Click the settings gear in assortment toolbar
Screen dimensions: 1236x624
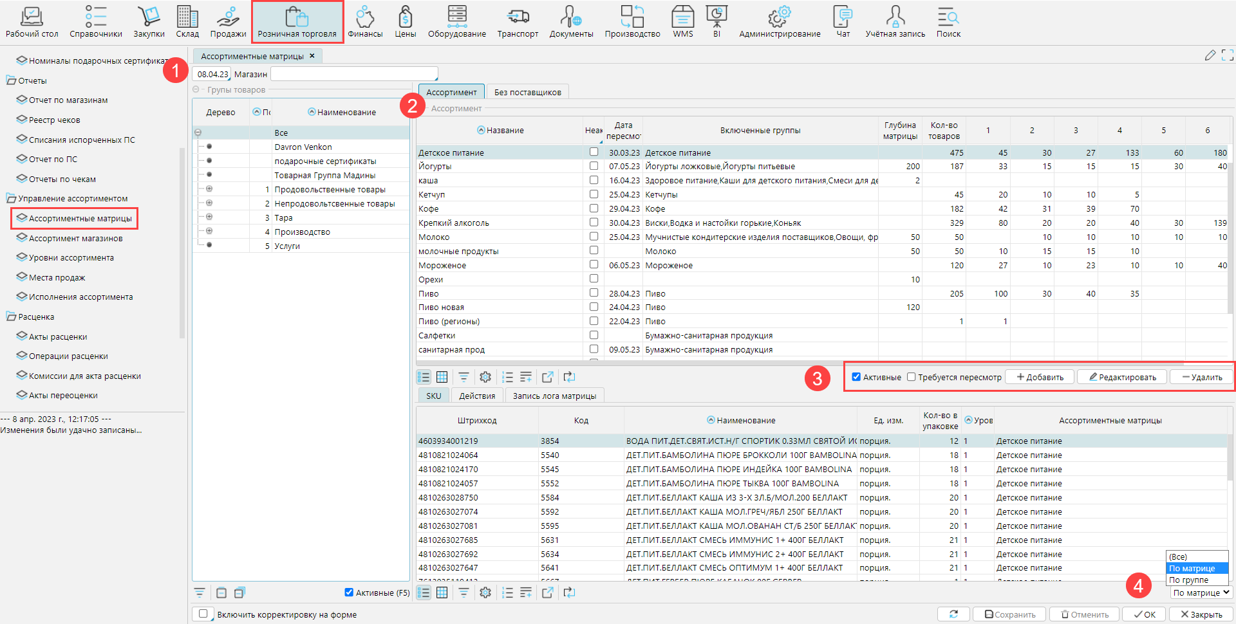(485, 377)
